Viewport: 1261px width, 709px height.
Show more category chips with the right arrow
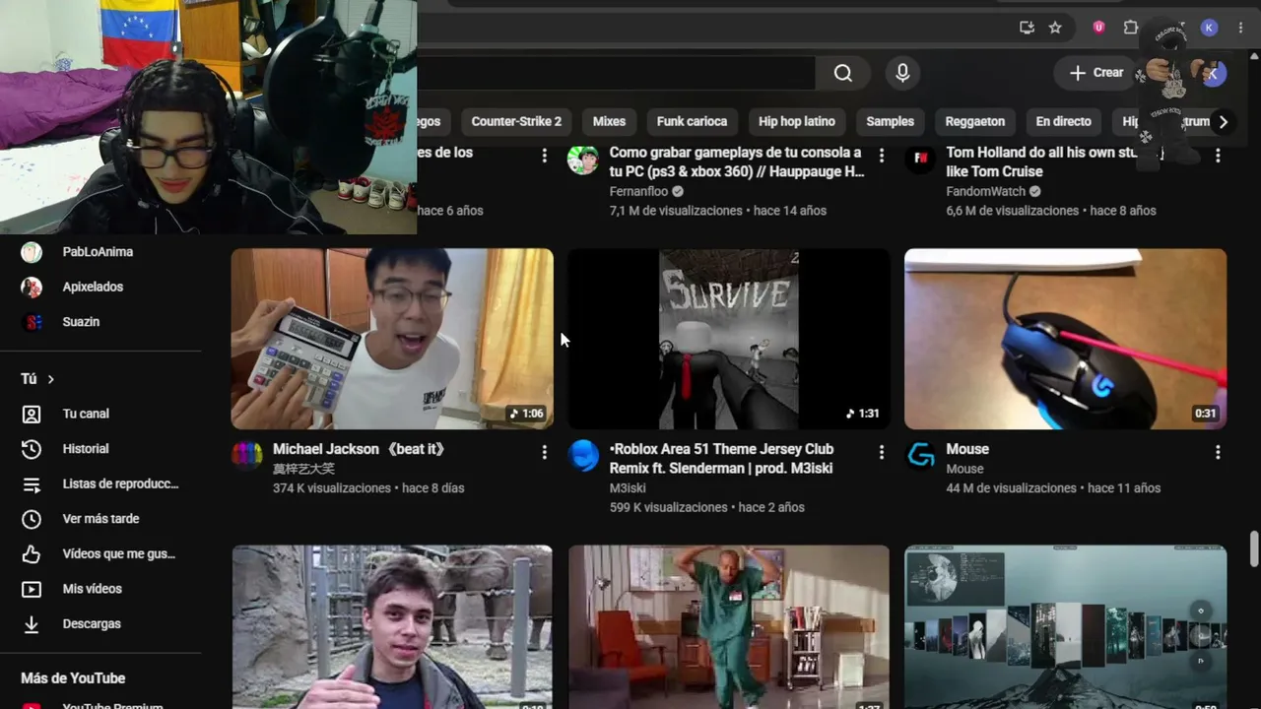click(1223, 121)
